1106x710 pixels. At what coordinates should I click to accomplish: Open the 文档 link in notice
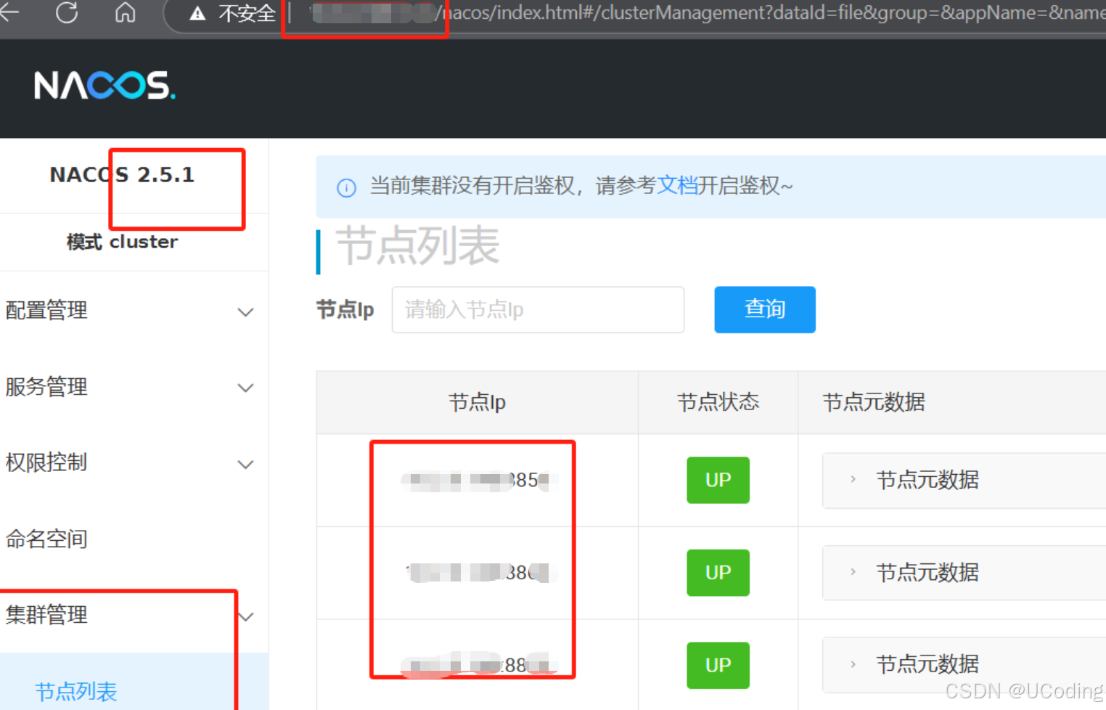pyautogui.click(x=677, y=186)
